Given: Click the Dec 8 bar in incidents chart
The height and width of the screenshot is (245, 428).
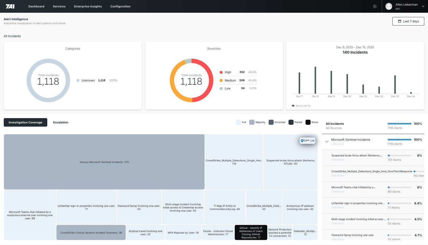Looking at the screenshot, I should point(315,80).
